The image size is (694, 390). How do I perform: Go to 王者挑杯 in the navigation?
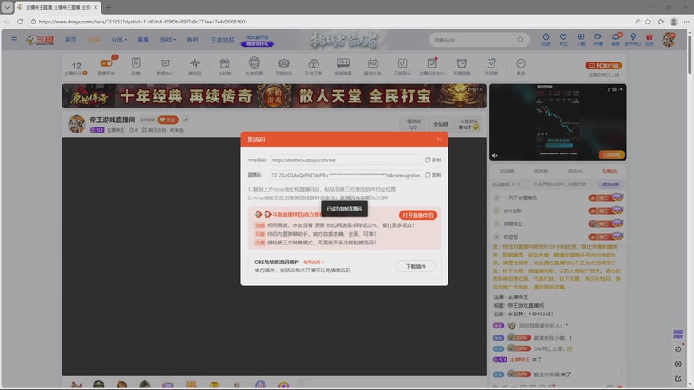(x=222, y=40)
